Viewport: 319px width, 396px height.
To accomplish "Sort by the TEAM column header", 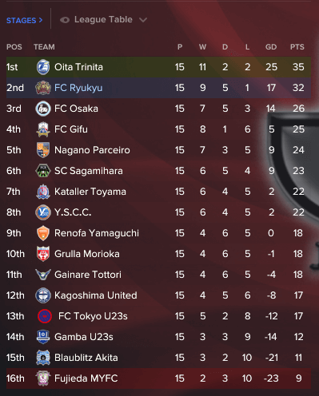I will tap(44, 47).
